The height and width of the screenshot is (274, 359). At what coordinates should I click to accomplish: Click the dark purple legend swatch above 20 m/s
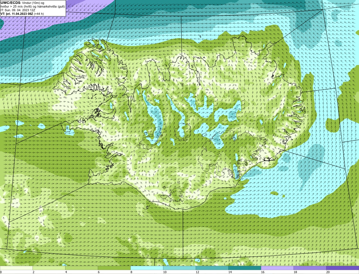click(x=342, y=268)
